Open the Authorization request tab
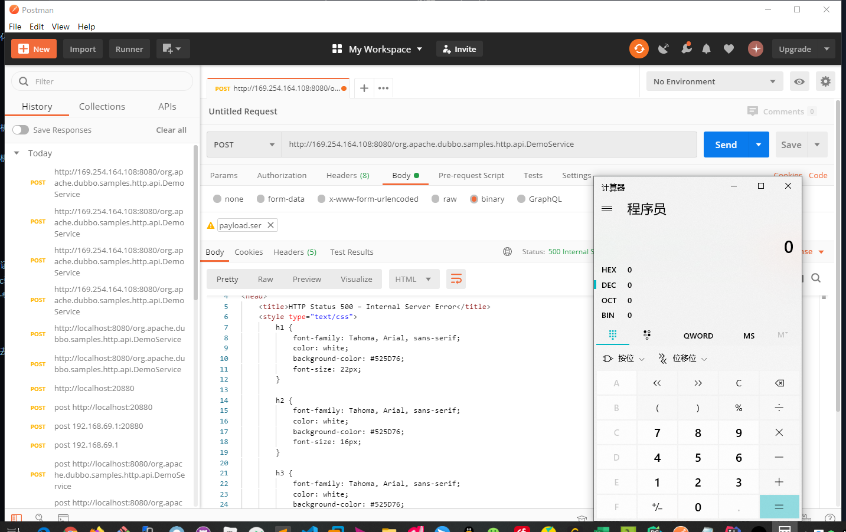 point(282,175)
